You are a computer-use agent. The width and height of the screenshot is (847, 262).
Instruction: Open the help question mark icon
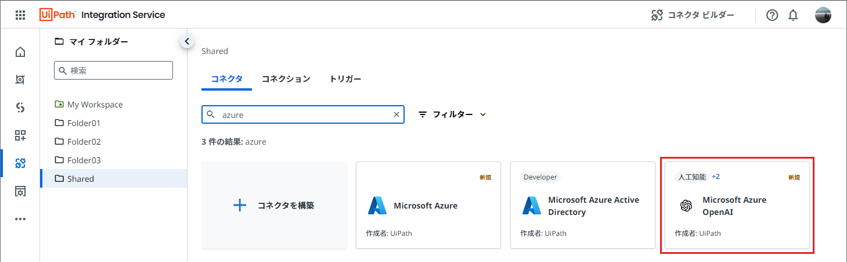click(x=772, y=16)
